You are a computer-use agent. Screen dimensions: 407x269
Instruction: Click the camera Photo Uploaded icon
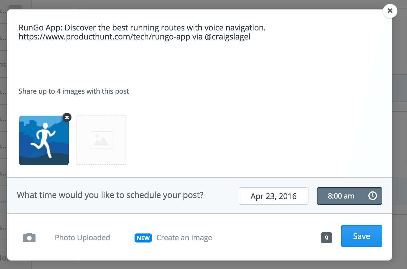point(29,237)
